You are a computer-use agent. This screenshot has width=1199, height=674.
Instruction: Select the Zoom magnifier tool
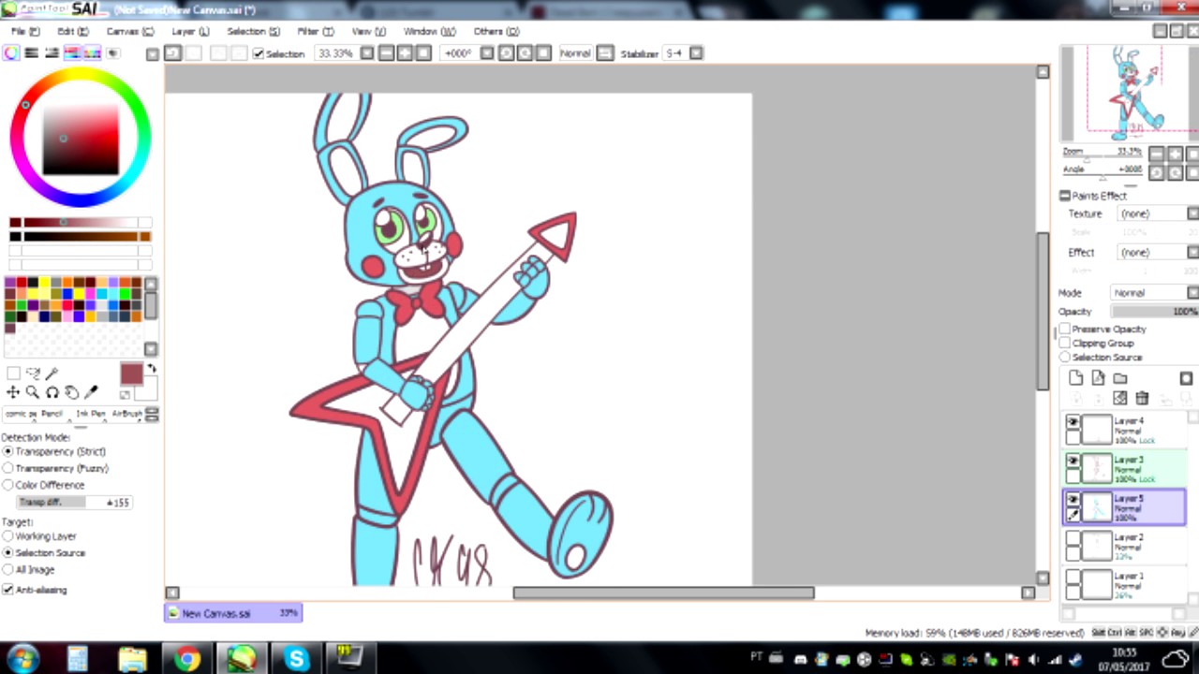click(x=33, y=392)
